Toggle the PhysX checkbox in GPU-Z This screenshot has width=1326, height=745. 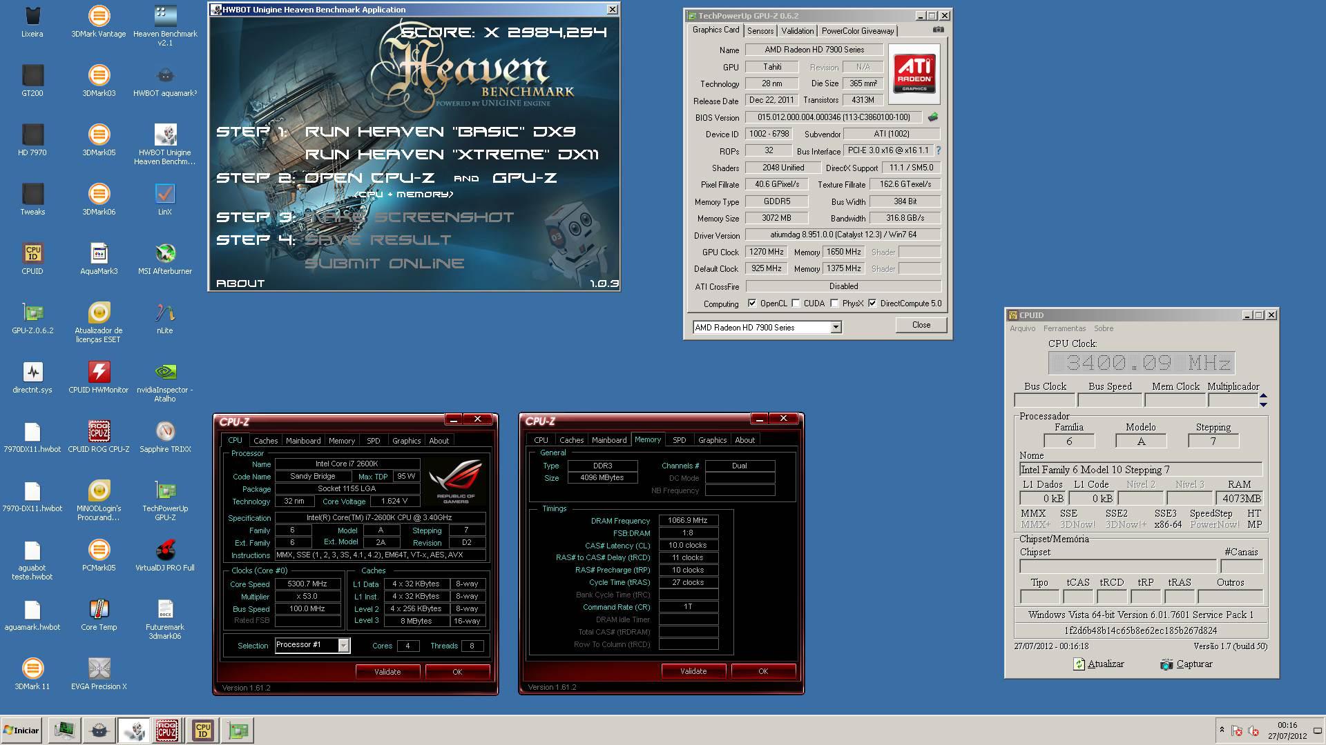coord(835,304)
